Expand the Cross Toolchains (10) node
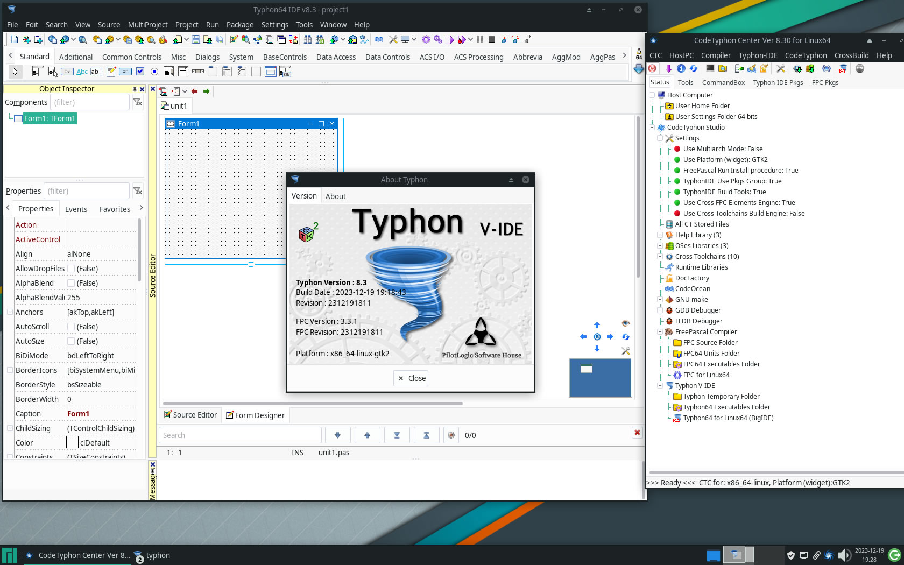The image size is (904, 565). tap(660, 257)
